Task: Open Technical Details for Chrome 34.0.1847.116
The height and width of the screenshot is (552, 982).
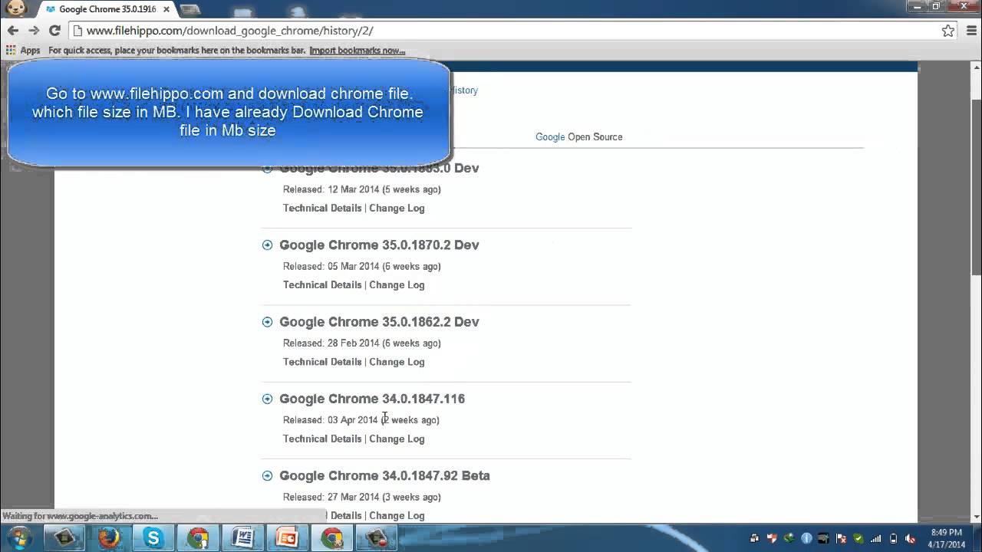Action: [x=322, y=439]
